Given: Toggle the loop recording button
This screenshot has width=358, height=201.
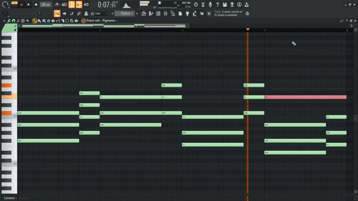Looking at the screenshot, I should pos(86,4).
